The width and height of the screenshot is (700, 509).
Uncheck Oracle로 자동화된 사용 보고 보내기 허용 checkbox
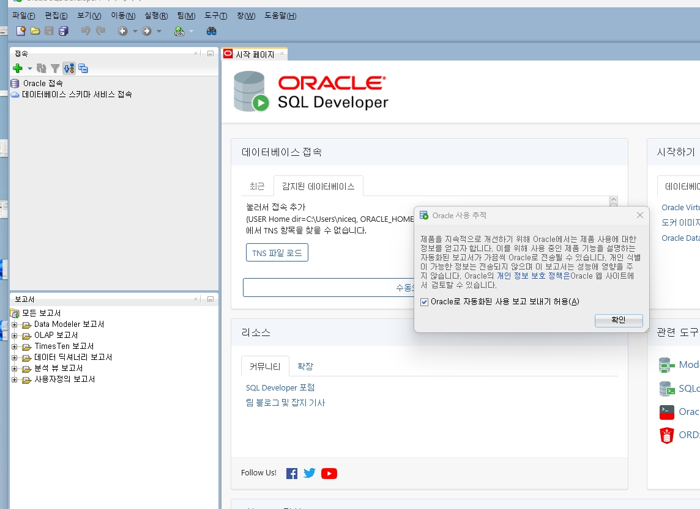point(425,302)
